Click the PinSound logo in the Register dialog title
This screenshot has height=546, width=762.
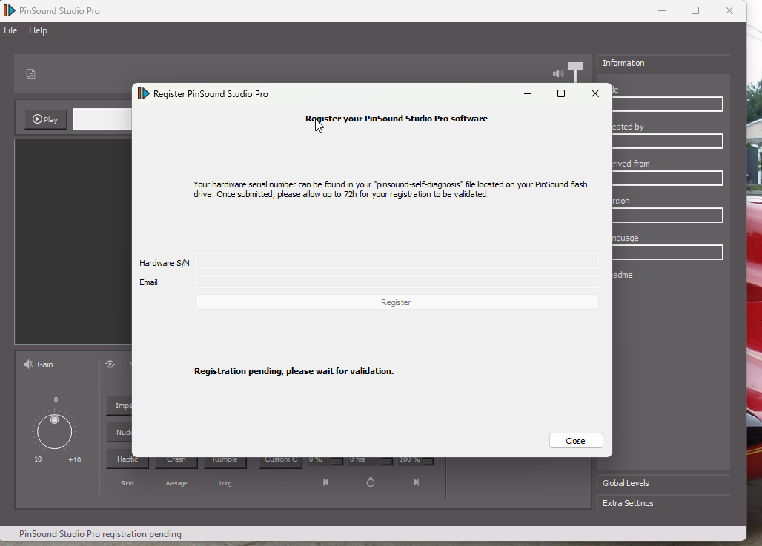click(x=144, y=94)
